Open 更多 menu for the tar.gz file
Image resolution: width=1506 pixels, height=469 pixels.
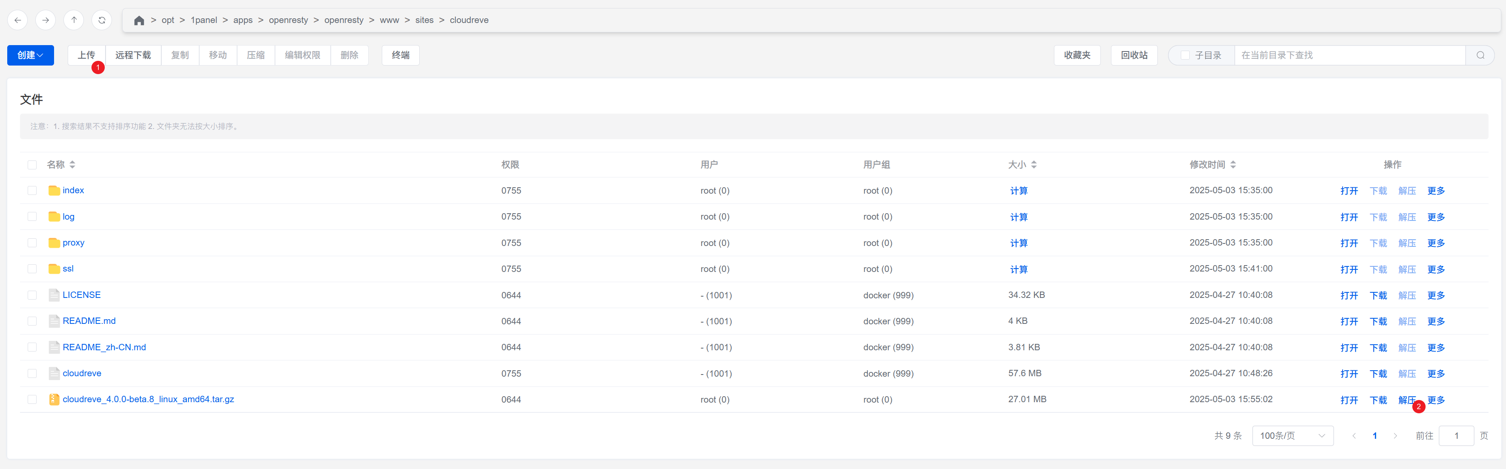[1436, 400]
